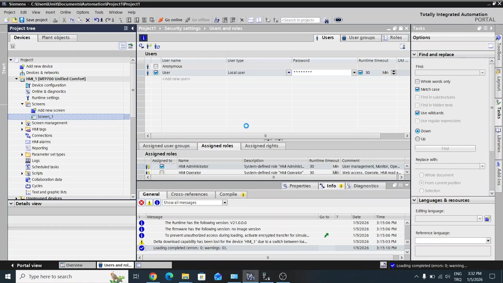Image resolution: width=503 pixels, height=283 pixels.
Task: Click the Search in project field
Action: pos(300,20)
